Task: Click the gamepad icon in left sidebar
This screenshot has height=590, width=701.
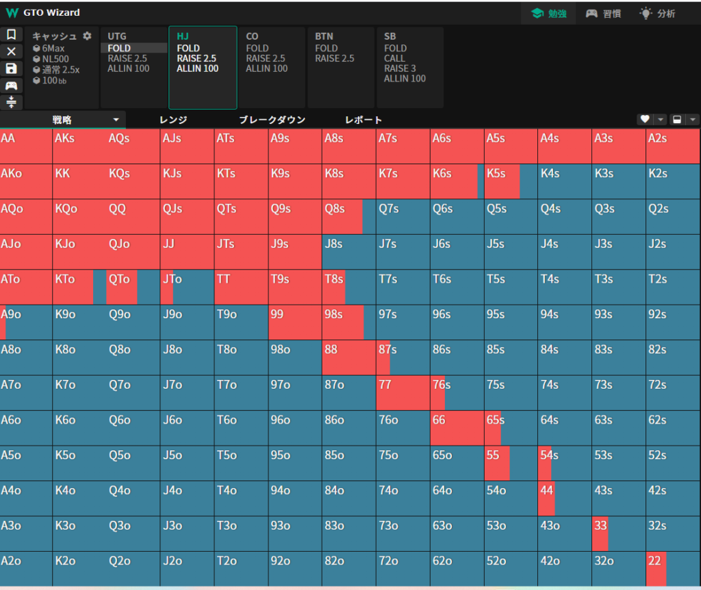Action: tap(11, 86)
